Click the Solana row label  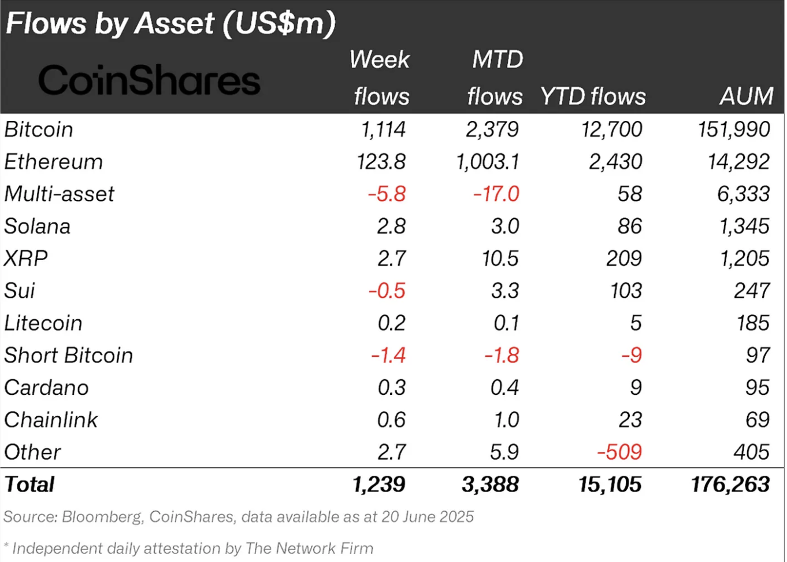pos(37,226)
